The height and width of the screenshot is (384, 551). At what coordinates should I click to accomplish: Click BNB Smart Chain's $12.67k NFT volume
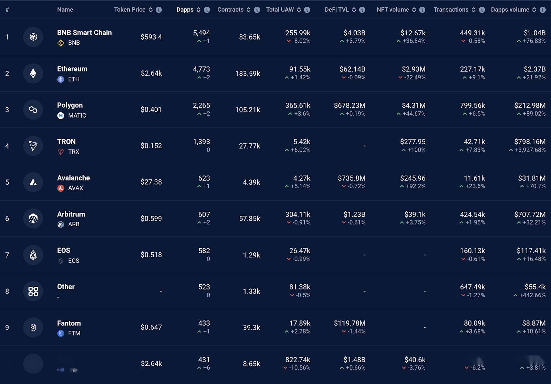(x=413, y=33)
